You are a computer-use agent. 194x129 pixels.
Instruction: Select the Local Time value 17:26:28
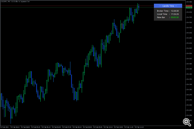point(175,14)
